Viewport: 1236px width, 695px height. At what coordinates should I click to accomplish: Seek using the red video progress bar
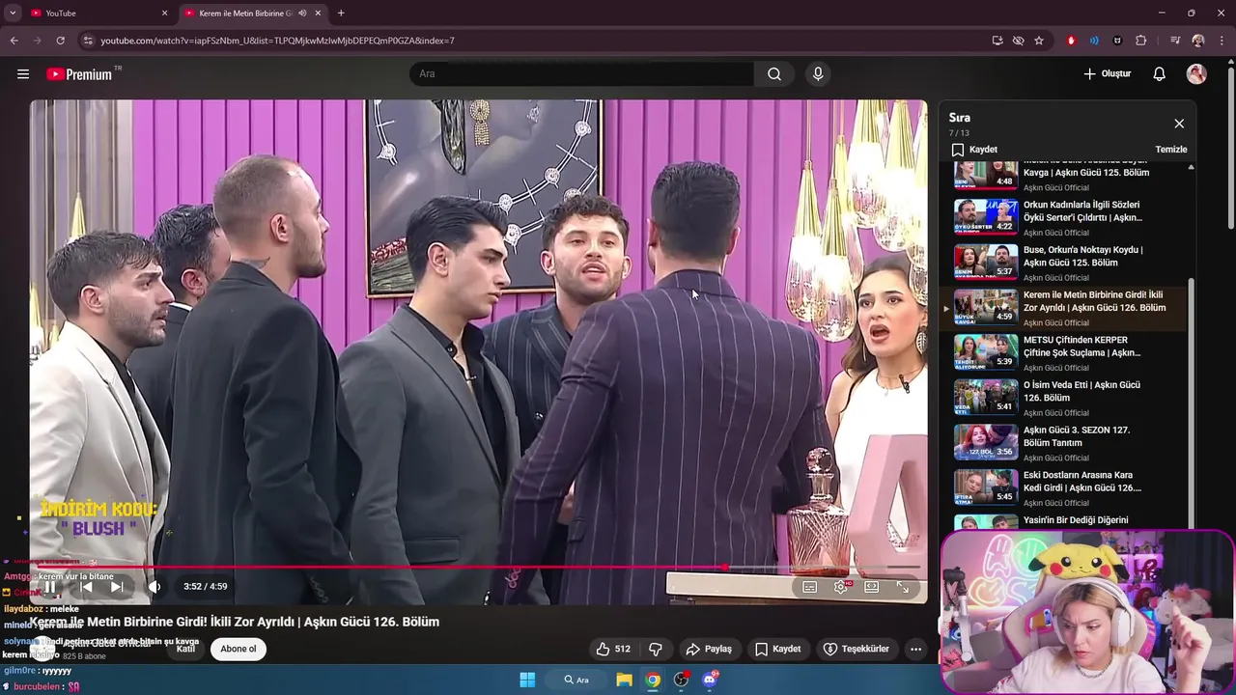[x=478, y=568]
